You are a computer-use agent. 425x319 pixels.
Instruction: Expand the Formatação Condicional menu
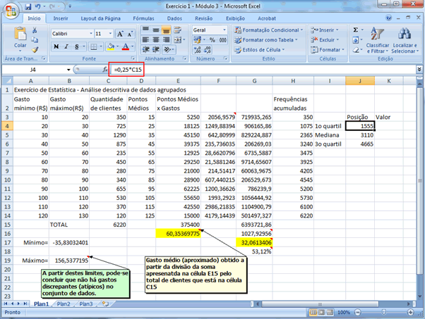coord(272,30)
